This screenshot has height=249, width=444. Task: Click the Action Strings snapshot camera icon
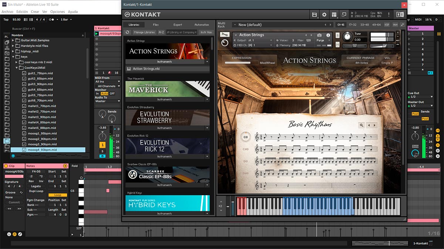(x=319, y=35)
